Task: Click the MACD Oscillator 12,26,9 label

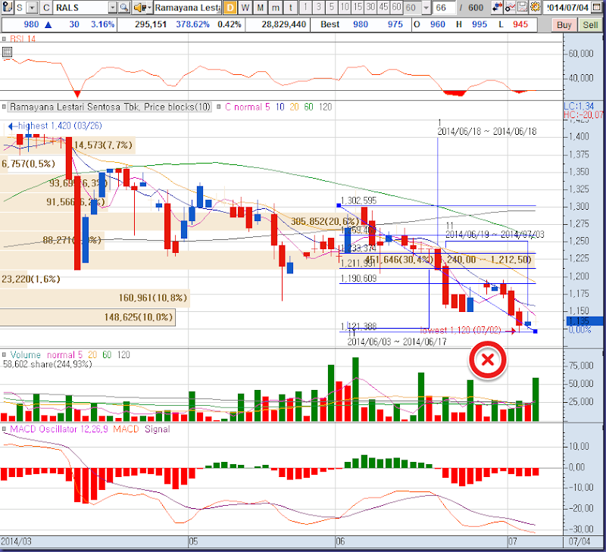Action: point(59,429)
